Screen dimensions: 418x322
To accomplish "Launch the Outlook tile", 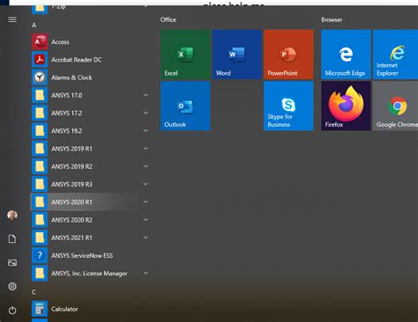I will coord(185,106).
